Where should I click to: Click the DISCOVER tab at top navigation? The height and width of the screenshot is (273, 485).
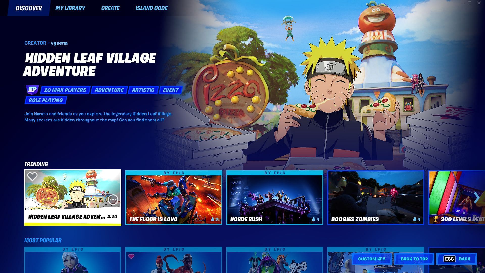[x=29, y=8]
